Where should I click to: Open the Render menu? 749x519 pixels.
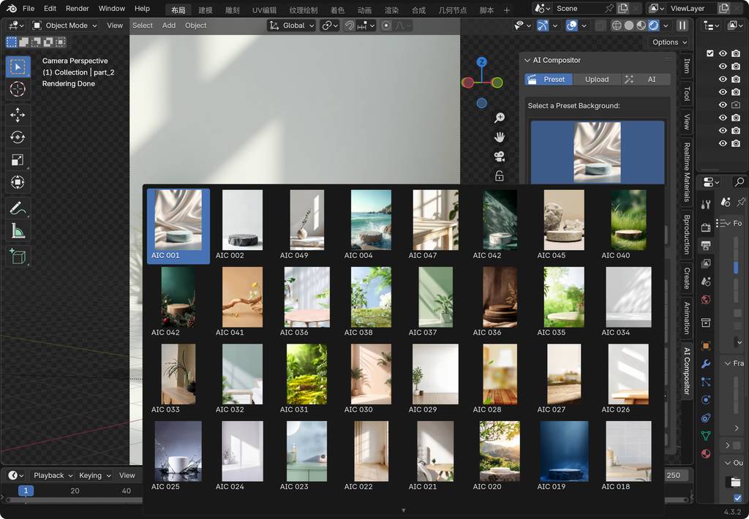pyautogui.click(x=77, y=9)
